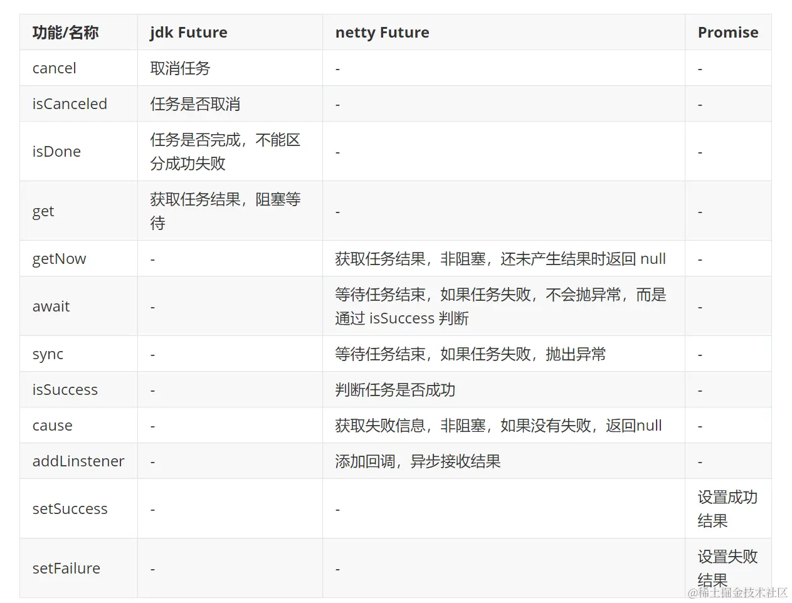Select the 'cause' method name cell
This screenshot has width=792, height=603.
coord(52,426)
